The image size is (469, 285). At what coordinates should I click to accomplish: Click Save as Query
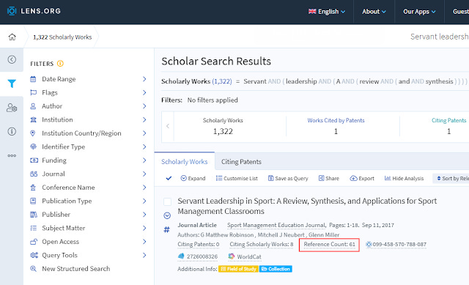point(288,178)
